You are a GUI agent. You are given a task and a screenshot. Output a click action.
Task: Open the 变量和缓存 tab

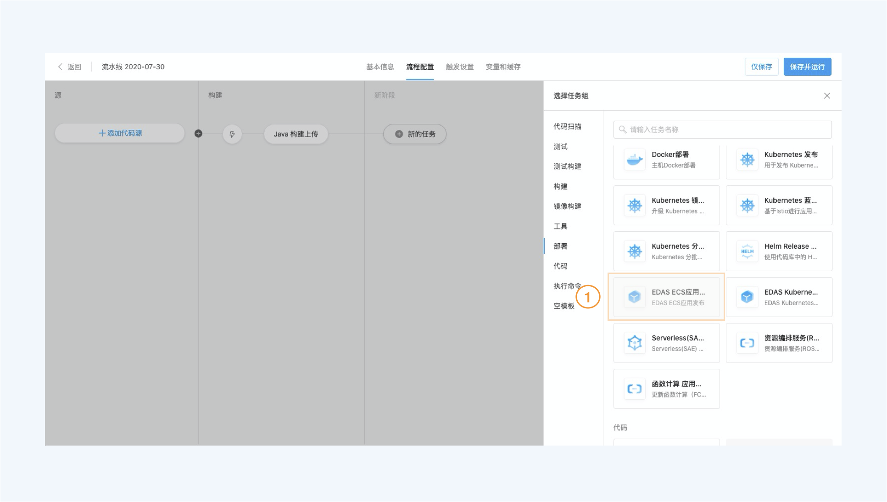point(503,67)
